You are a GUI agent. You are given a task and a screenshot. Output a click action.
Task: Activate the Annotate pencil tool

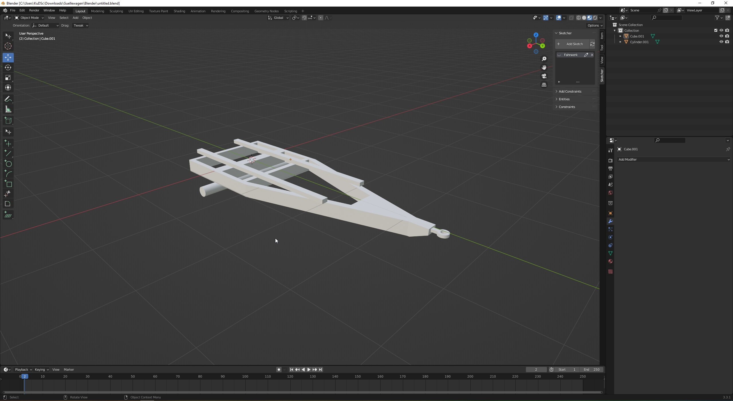[x=8, y=99]
